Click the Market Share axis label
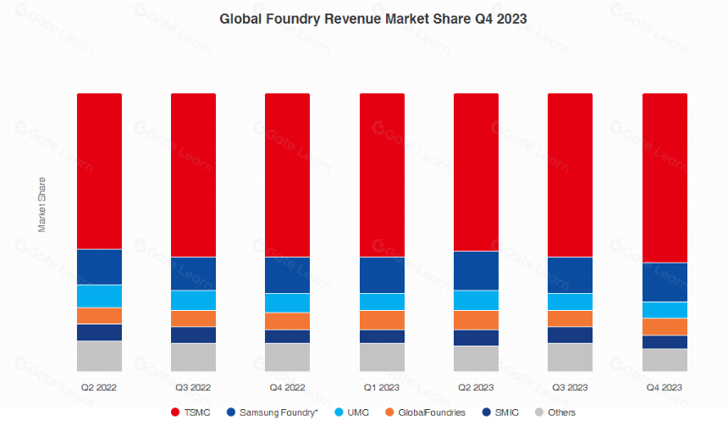The image size is (728, 432). pos(41,205)
